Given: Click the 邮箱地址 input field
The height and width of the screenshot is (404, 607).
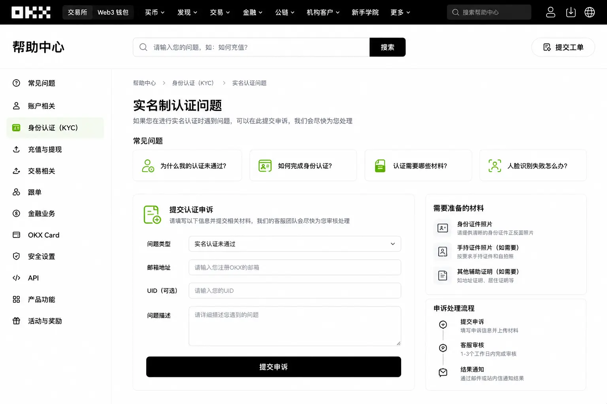Looking at the screenshot, I should 295,267.
